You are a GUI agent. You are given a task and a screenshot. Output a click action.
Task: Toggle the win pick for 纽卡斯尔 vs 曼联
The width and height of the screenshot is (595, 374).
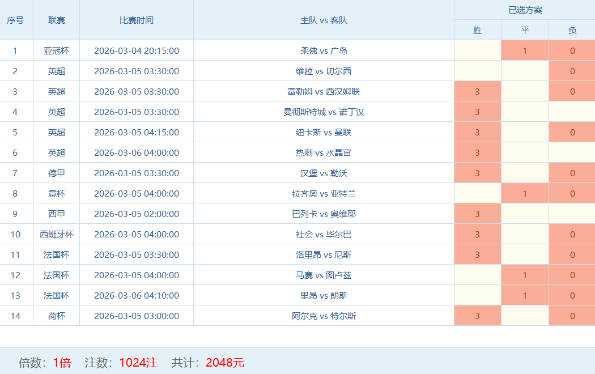[x=477, y=132]
